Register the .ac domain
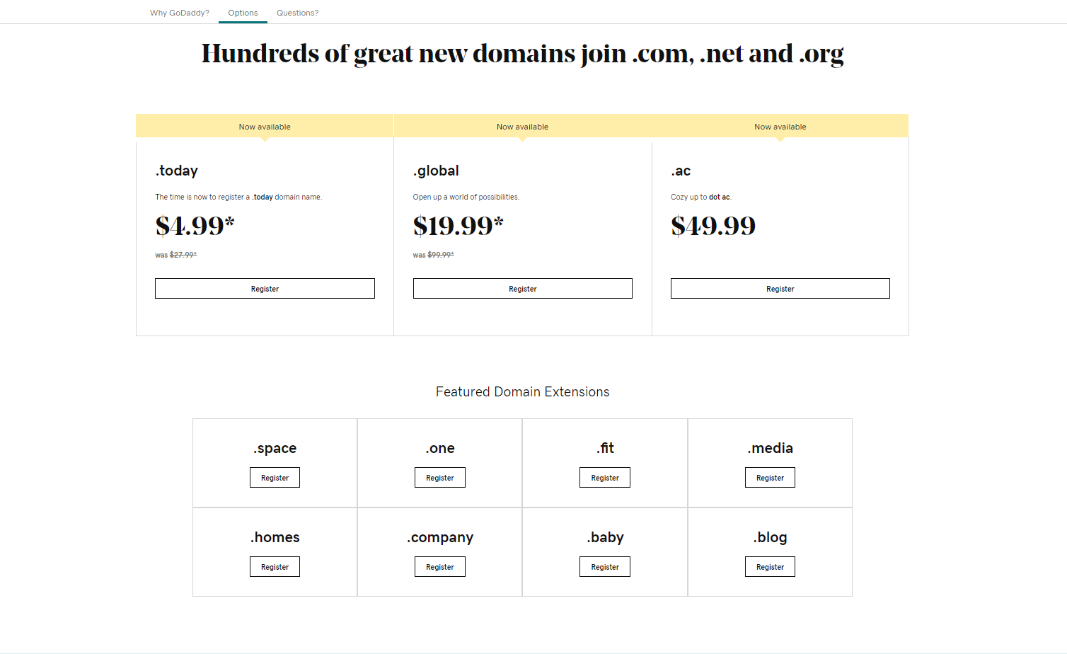This screenshot has width=1067, height=654. [x=780, y=288]
